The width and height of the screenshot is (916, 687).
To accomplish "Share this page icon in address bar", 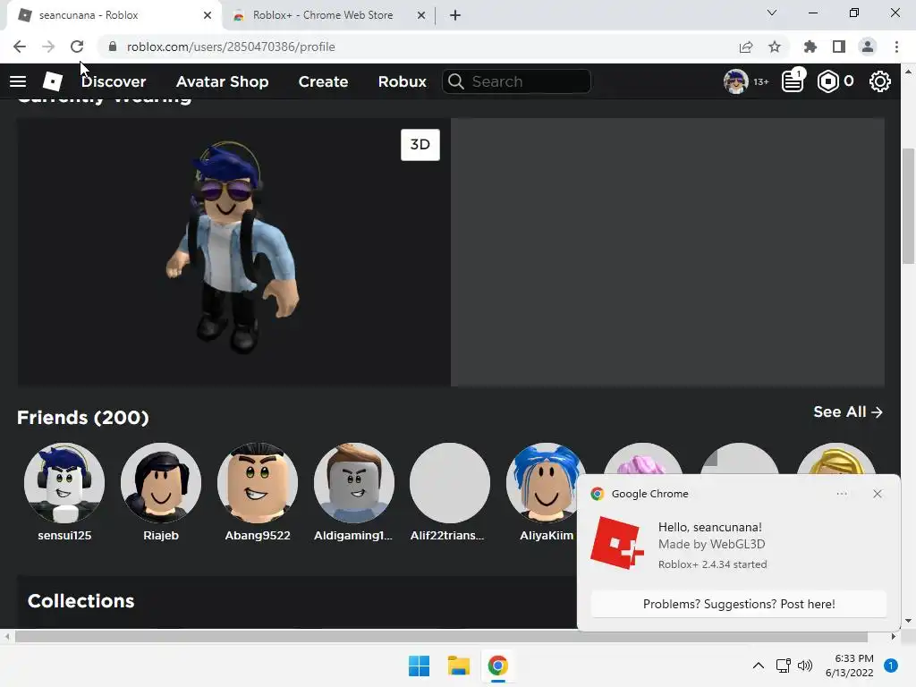I will tap(746, 47).
